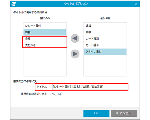
Task: Select 税額 in the available list
Action: point(105,32)
